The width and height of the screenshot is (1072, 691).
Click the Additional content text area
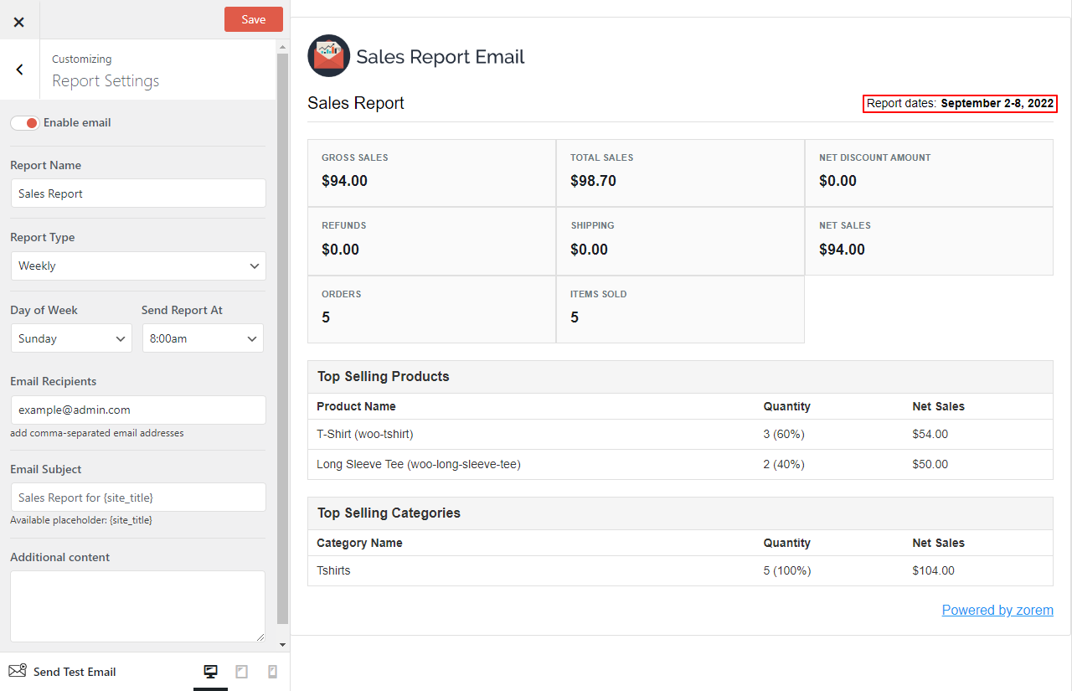coord(137,605)
